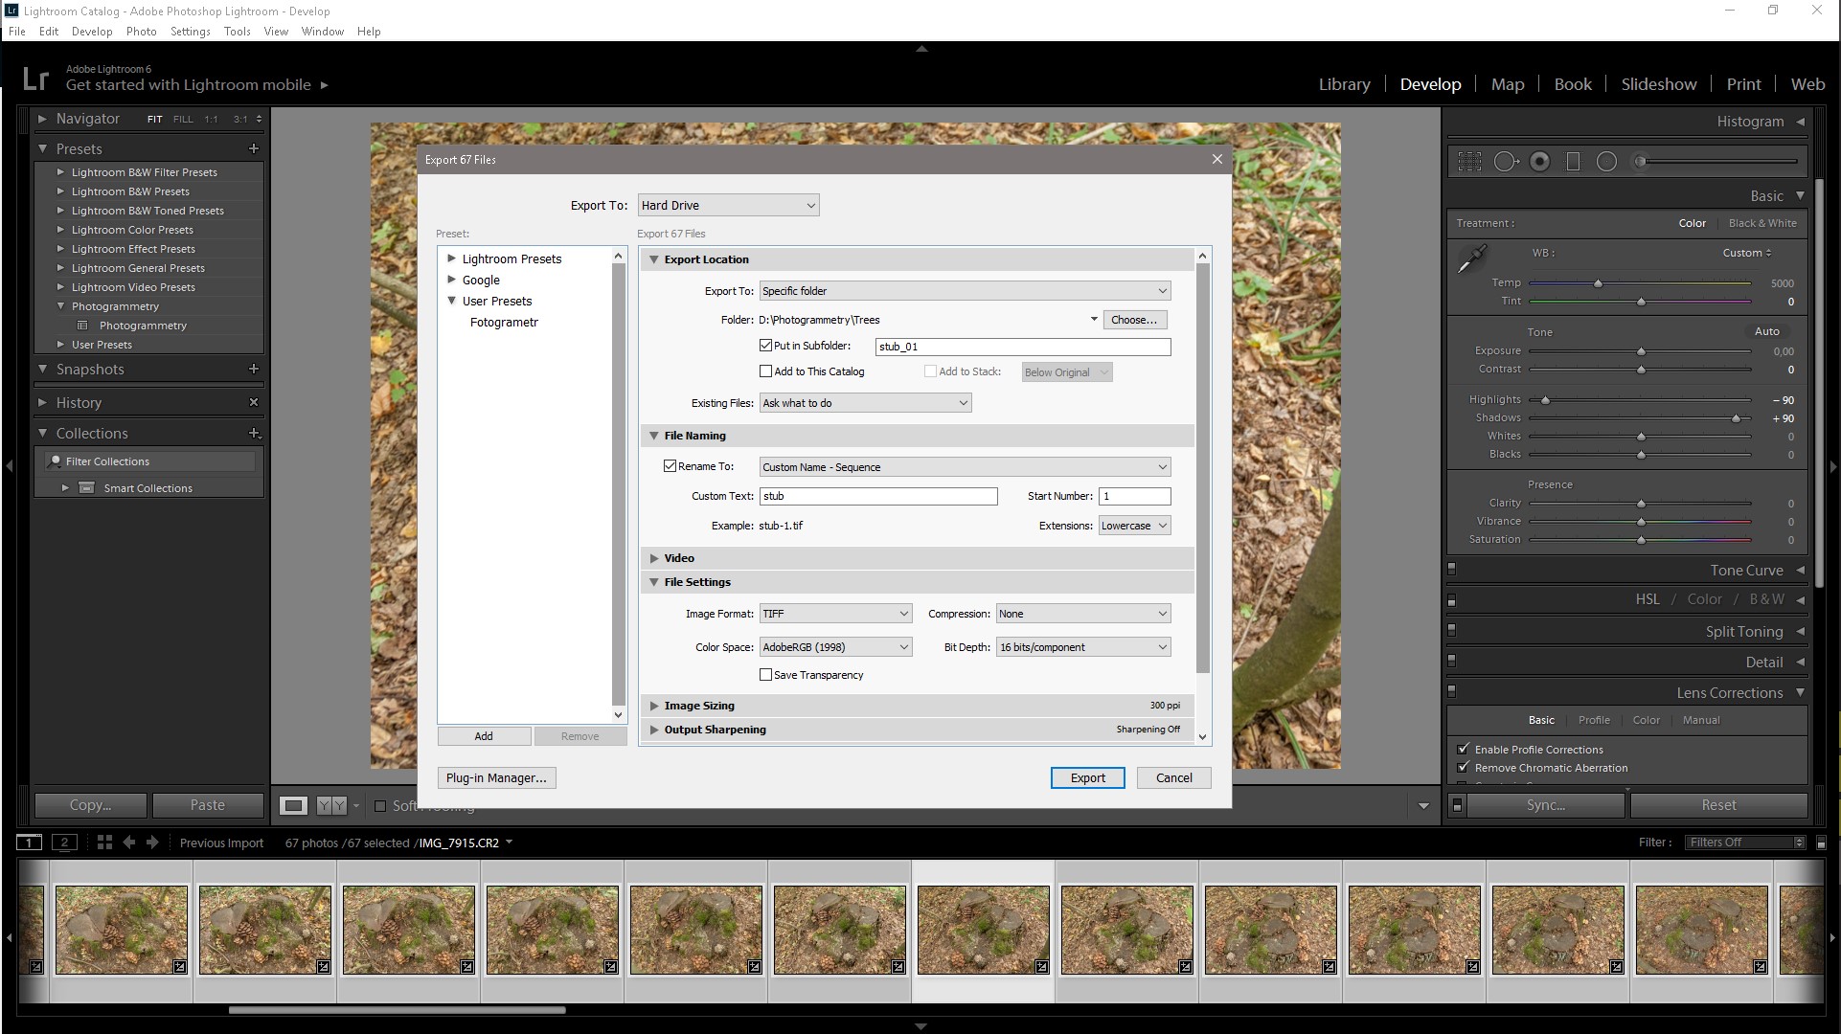Enable Add to This Catalog checkbox

(765, 371)
